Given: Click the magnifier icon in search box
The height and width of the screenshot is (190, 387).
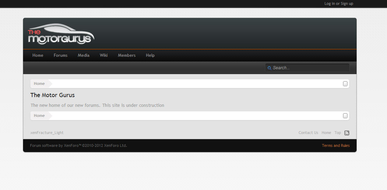Looking at the screenshot, I should click(x=270, y=68).
